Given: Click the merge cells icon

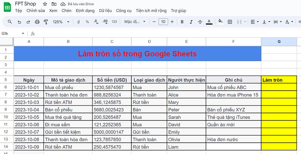Looking at the screenshot, I should pyautogui.click(x=239, y=22).
